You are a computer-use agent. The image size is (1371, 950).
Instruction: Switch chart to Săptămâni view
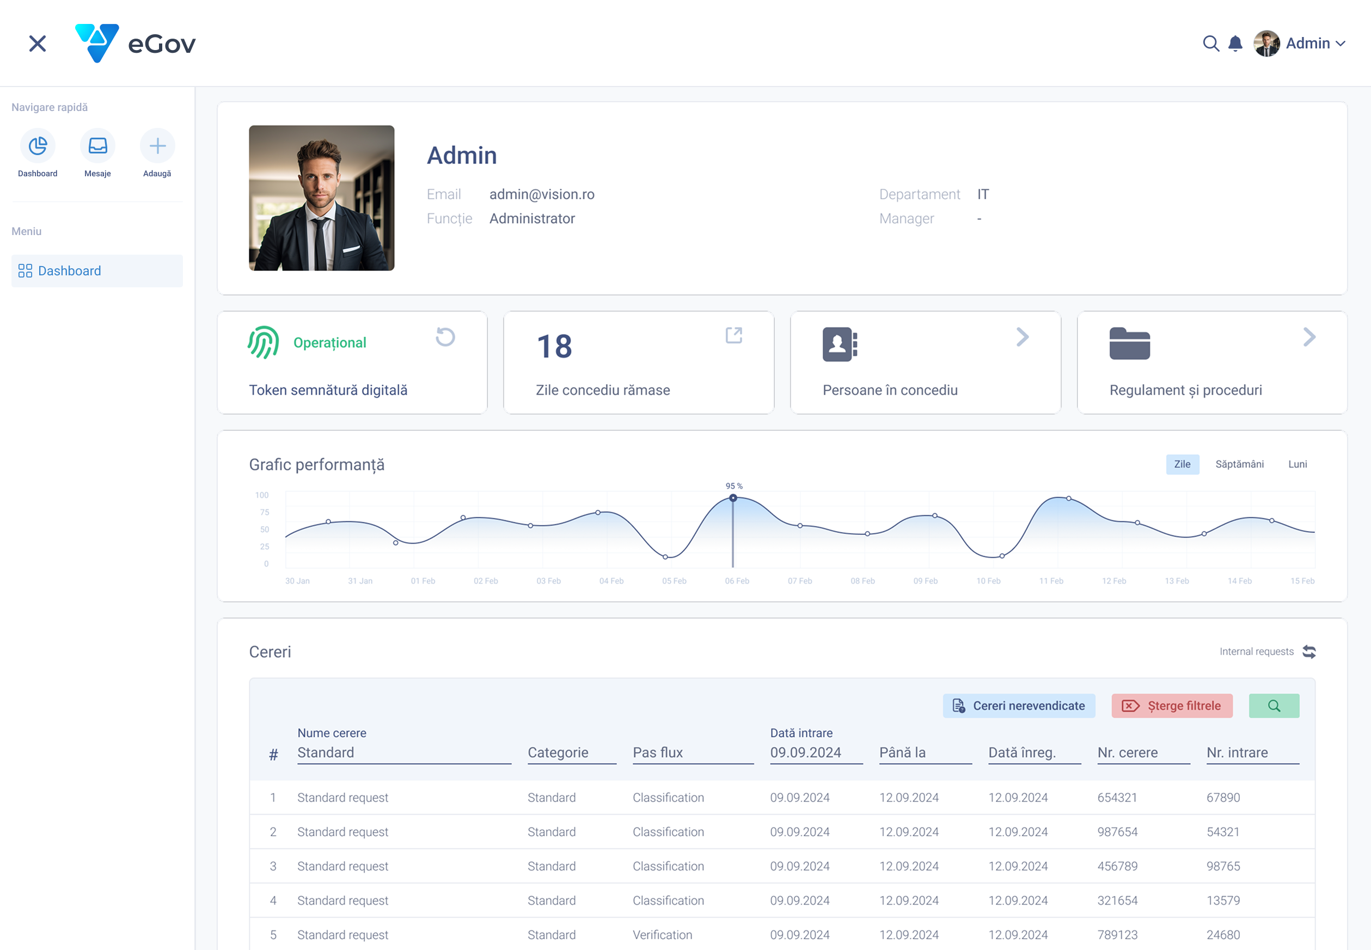tap(1239, 464)
